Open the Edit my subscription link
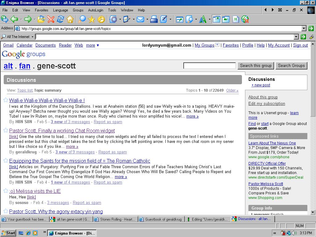 (267, 103)
